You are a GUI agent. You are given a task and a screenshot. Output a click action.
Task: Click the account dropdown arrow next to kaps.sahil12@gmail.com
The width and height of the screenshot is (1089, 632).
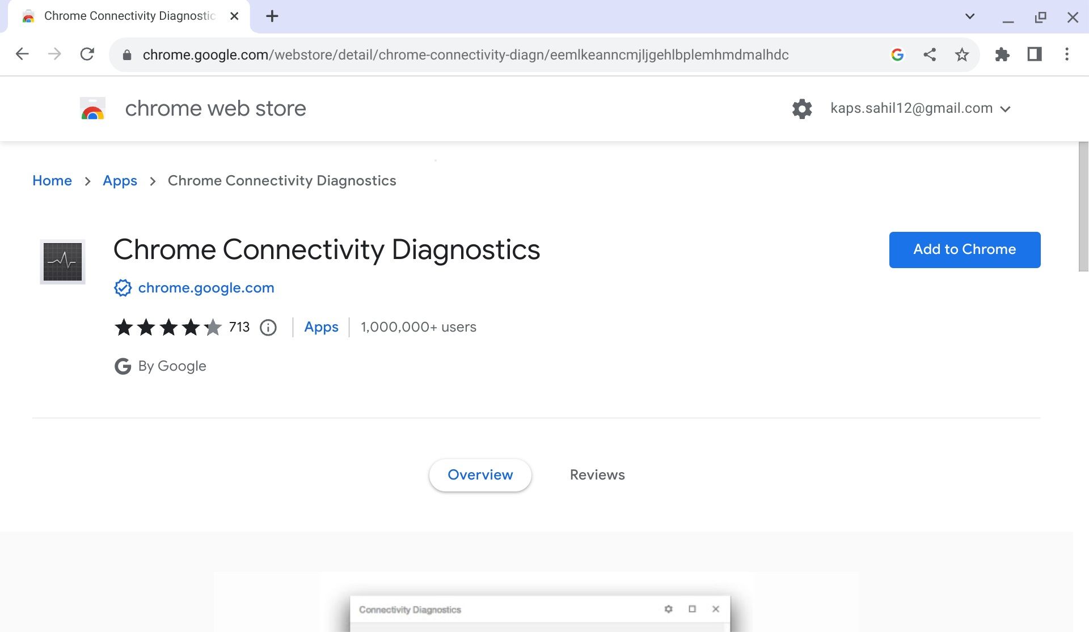point(1008,108)
